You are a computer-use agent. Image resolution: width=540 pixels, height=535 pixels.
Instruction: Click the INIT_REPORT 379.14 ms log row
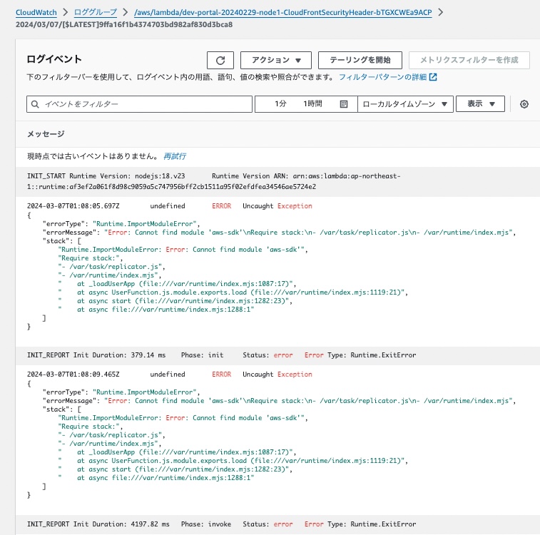tap(277, 355)
